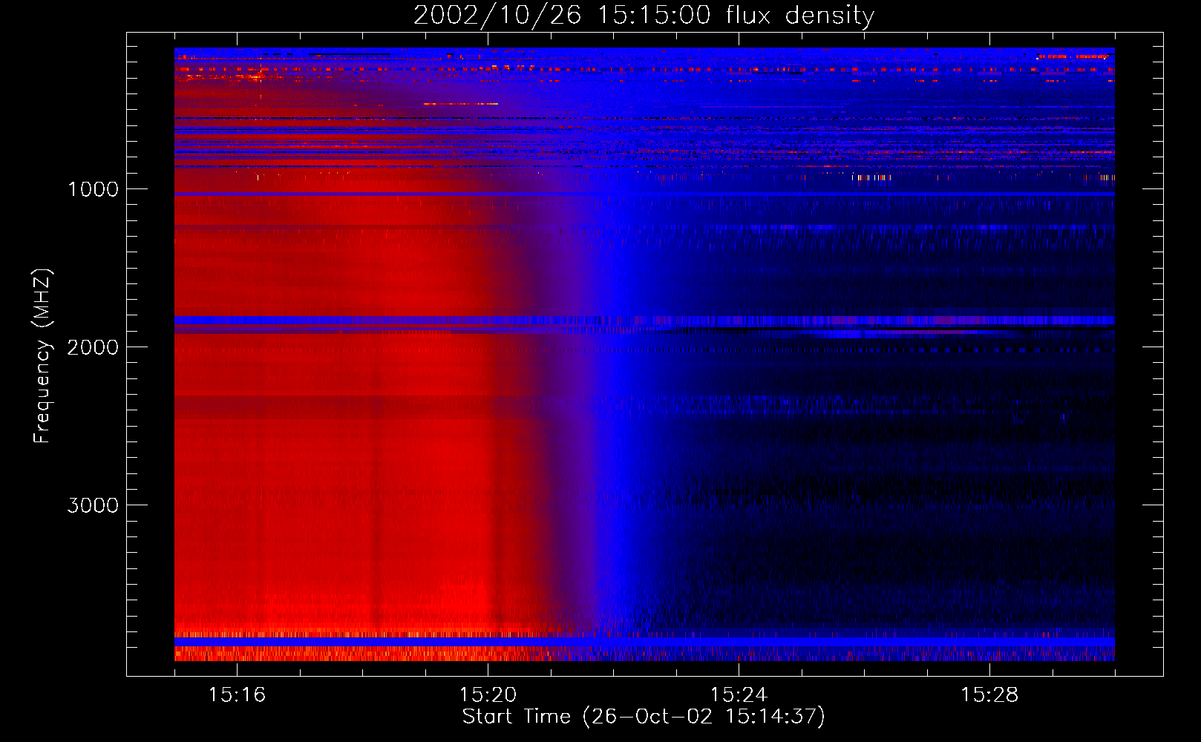1201x742 pixels.
Task: Click the plot title '2002/10/26 15:15:00 flux density'
Action: [644, 16]
